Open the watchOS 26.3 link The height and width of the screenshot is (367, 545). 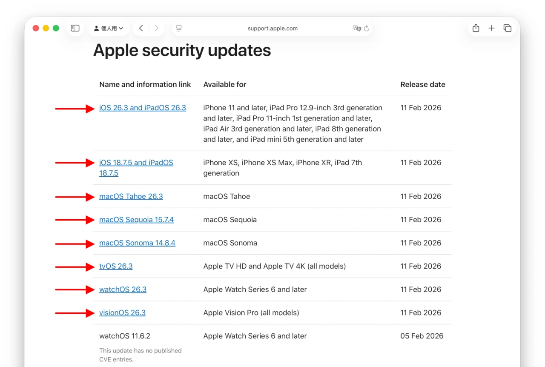[123, 290]
